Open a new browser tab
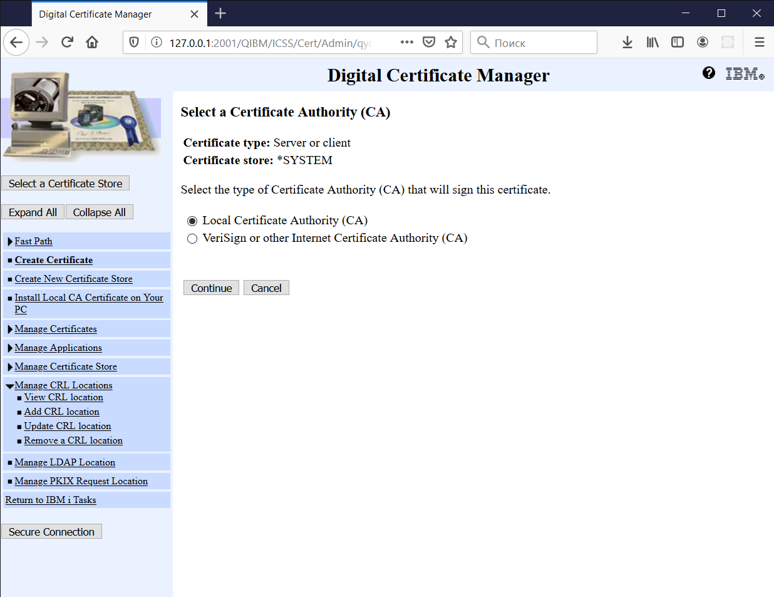The image size is (774, 597). (x=220, y=13)
